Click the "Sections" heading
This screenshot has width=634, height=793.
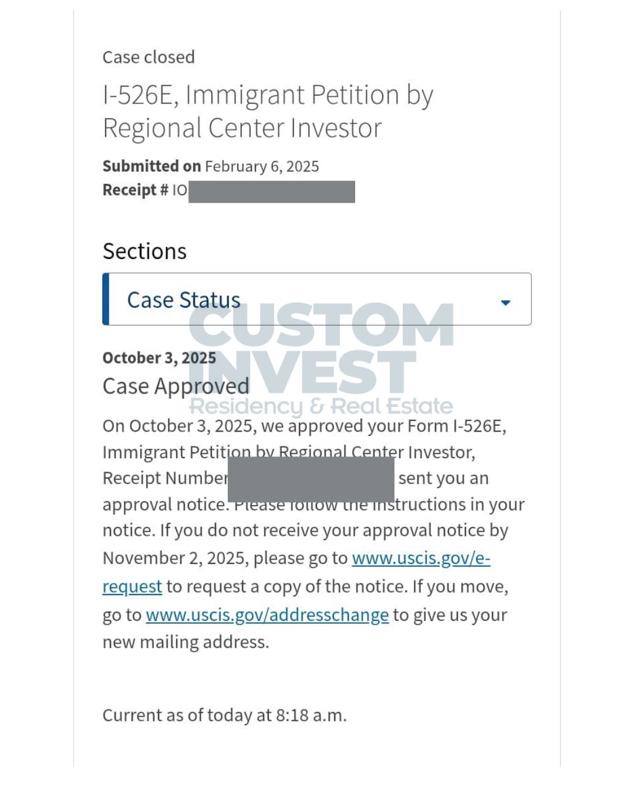pos(144,251)
